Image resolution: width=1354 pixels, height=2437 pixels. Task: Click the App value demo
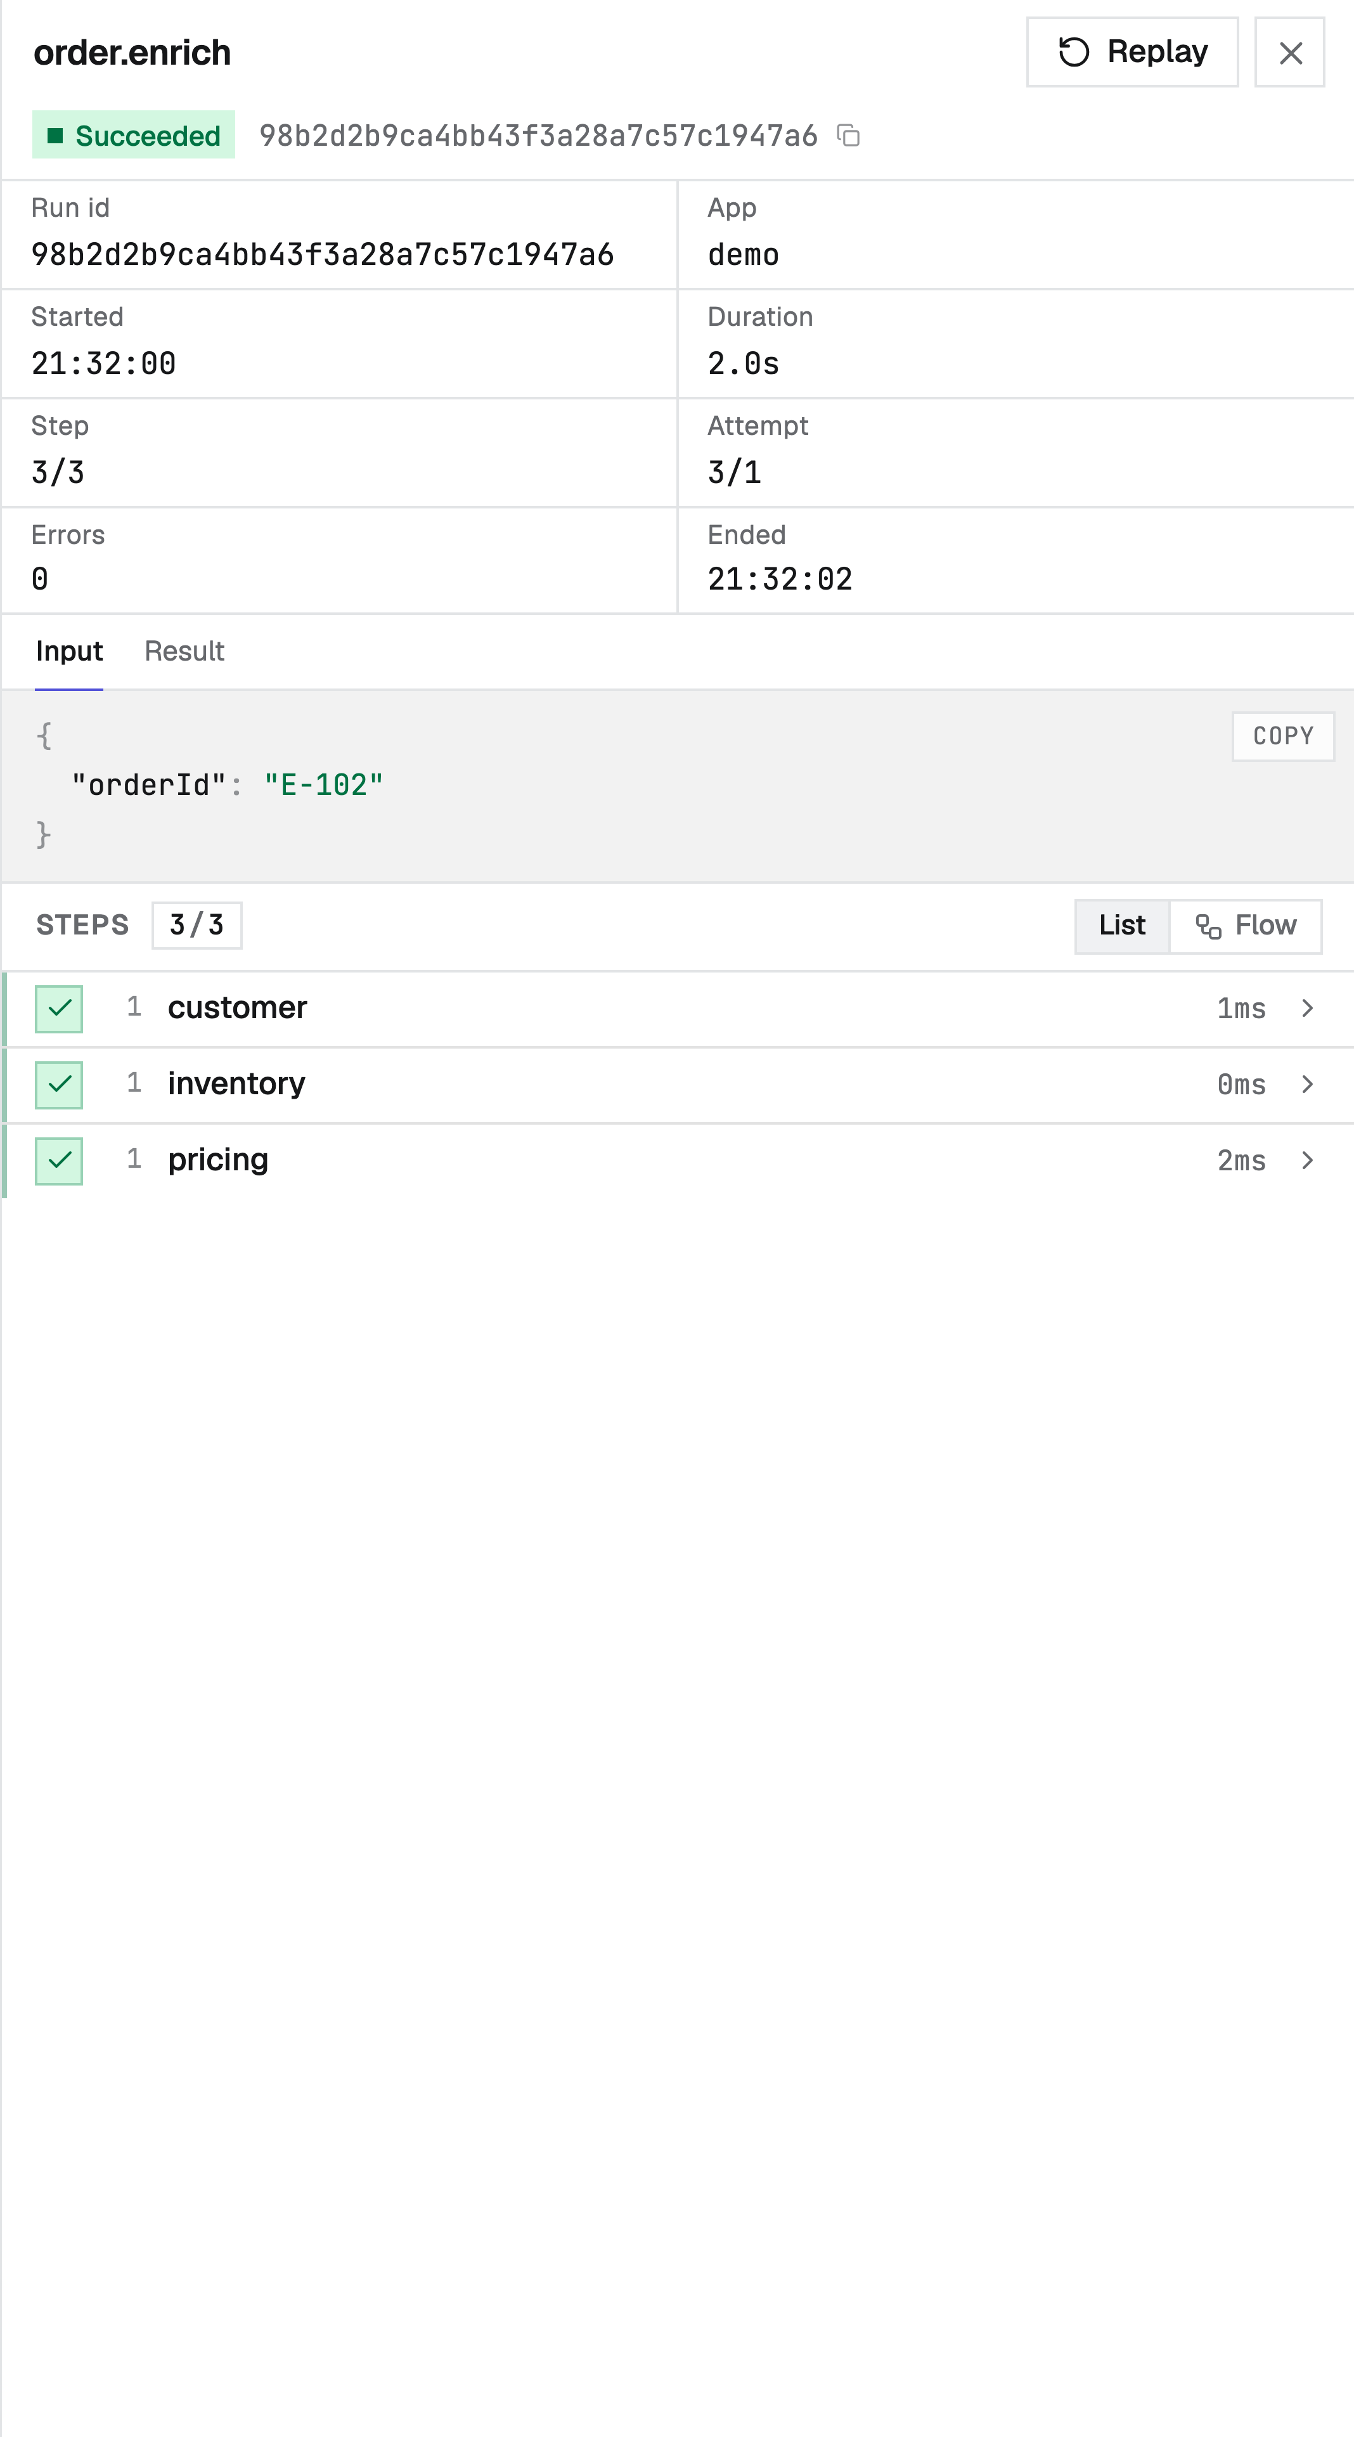(744, 254)
